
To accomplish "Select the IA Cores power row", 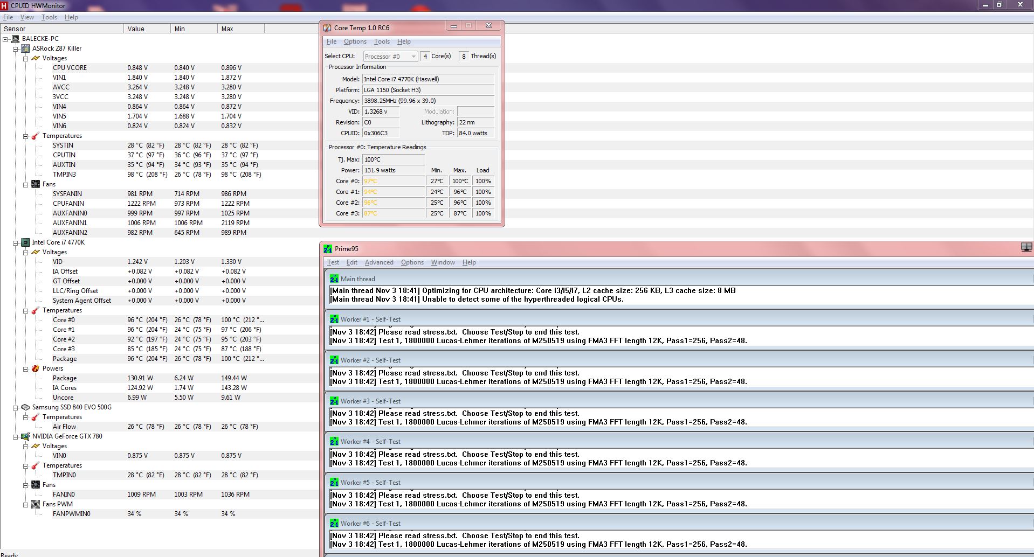I will (160, 388).
